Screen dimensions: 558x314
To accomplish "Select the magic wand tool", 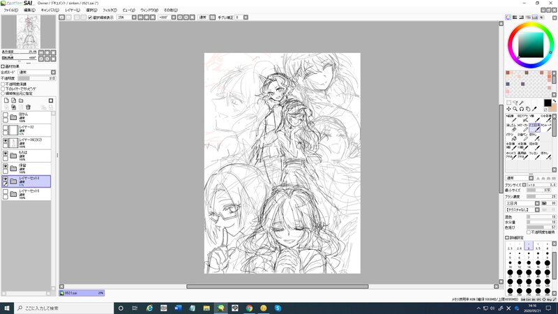I will (521, 103).
